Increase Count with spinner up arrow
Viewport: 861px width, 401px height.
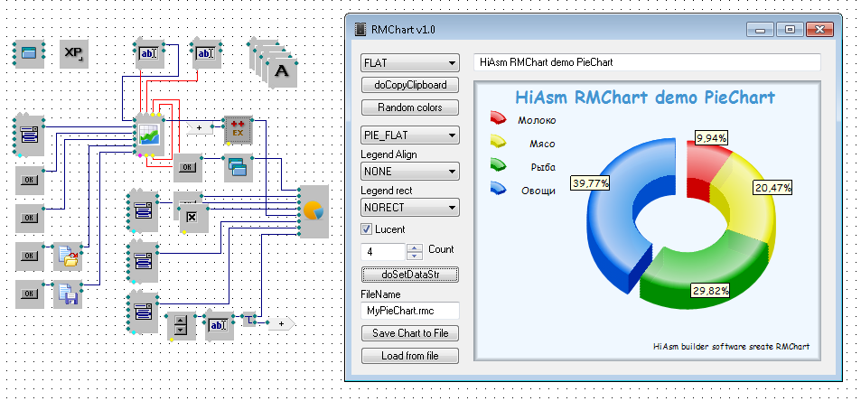(414, 247)
